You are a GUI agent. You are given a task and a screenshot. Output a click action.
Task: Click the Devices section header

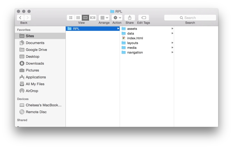[23, 99]
